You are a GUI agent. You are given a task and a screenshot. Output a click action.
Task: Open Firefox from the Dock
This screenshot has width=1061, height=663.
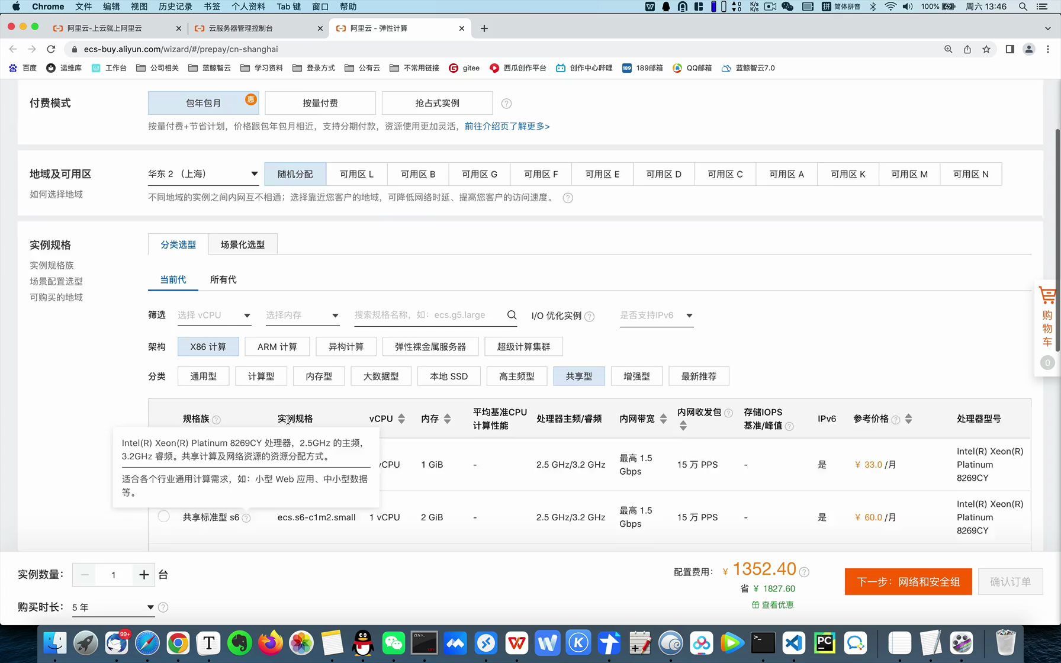click(271, 643)
